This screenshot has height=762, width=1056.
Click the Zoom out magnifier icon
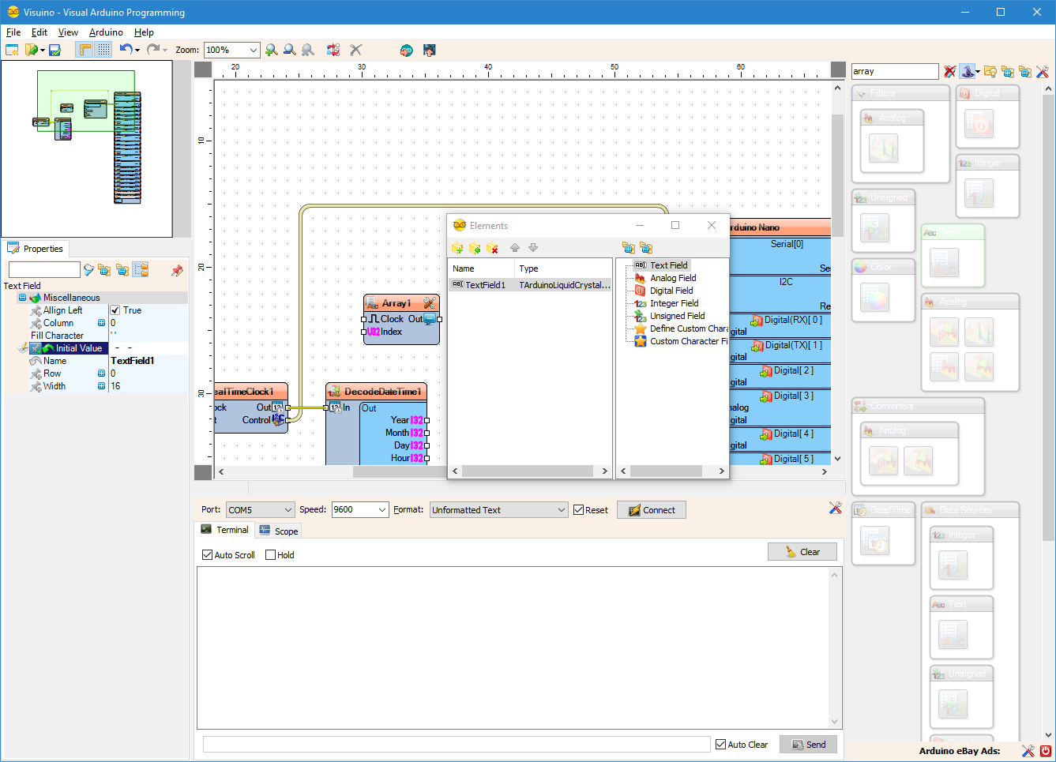(x=289, y=50)
